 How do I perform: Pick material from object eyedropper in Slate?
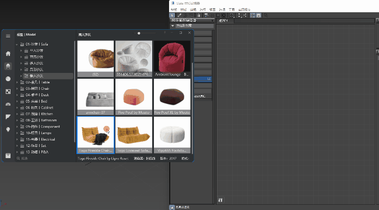[x=180, y=15]
